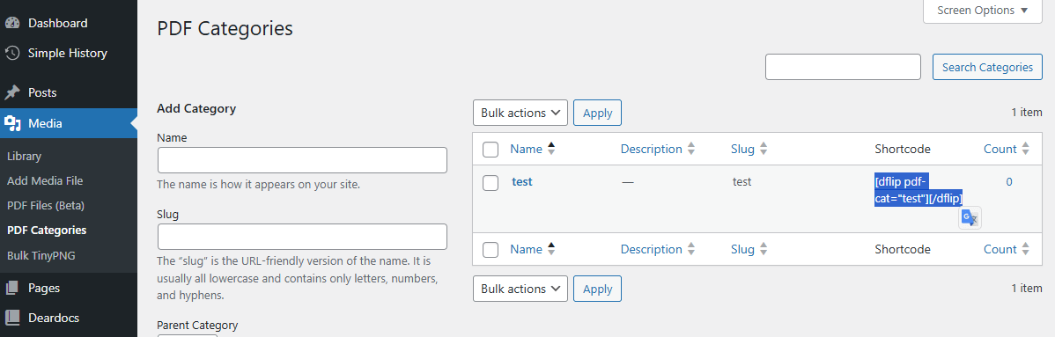Focus the Slug input field
This screenshot has height=337, width=1055.
tap(302, 237)
